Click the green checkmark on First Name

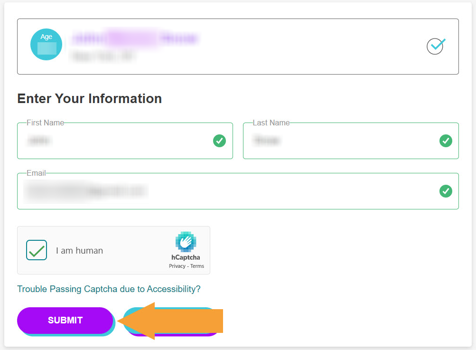click(x=219, y=141)
